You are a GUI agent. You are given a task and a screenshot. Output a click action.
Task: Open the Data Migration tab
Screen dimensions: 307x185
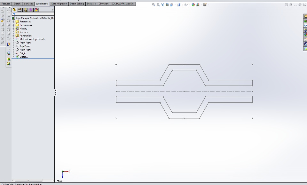click(x=59, y=4)
